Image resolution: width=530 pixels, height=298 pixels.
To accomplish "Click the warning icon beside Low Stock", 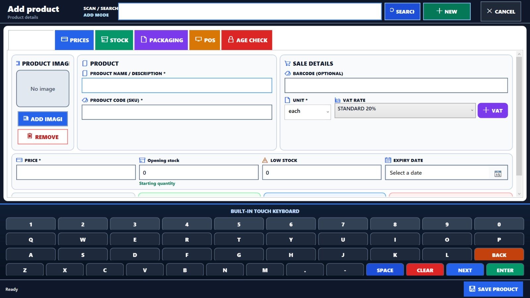I will [x=265, y=160].
